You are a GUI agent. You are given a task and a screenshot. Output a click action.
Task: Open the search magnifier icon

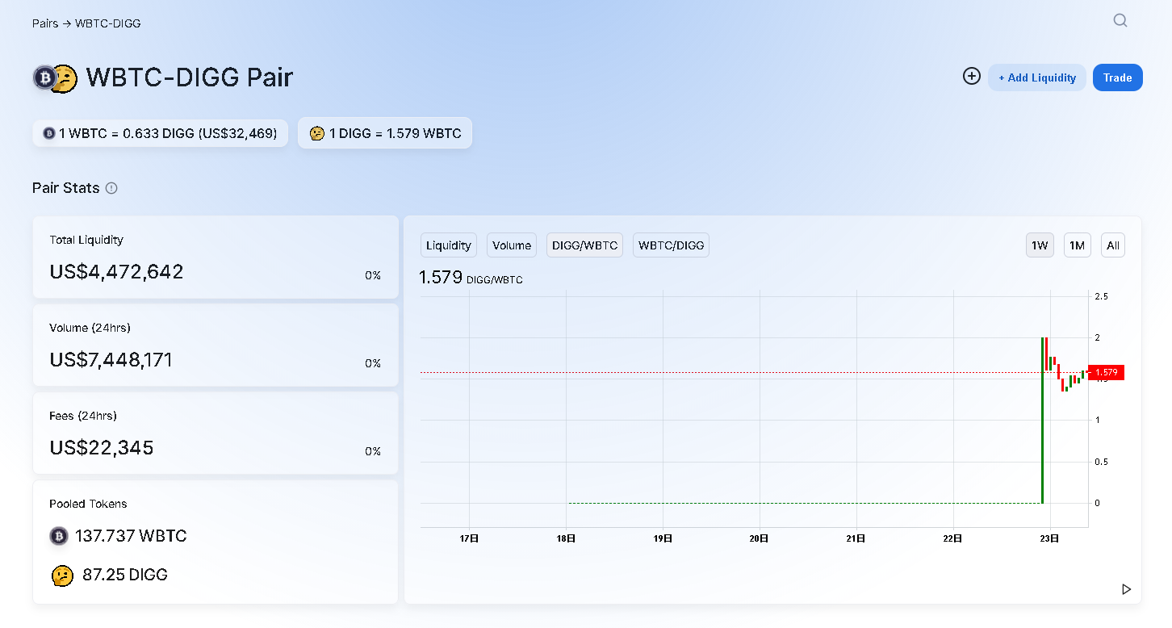click(1120, 21)
